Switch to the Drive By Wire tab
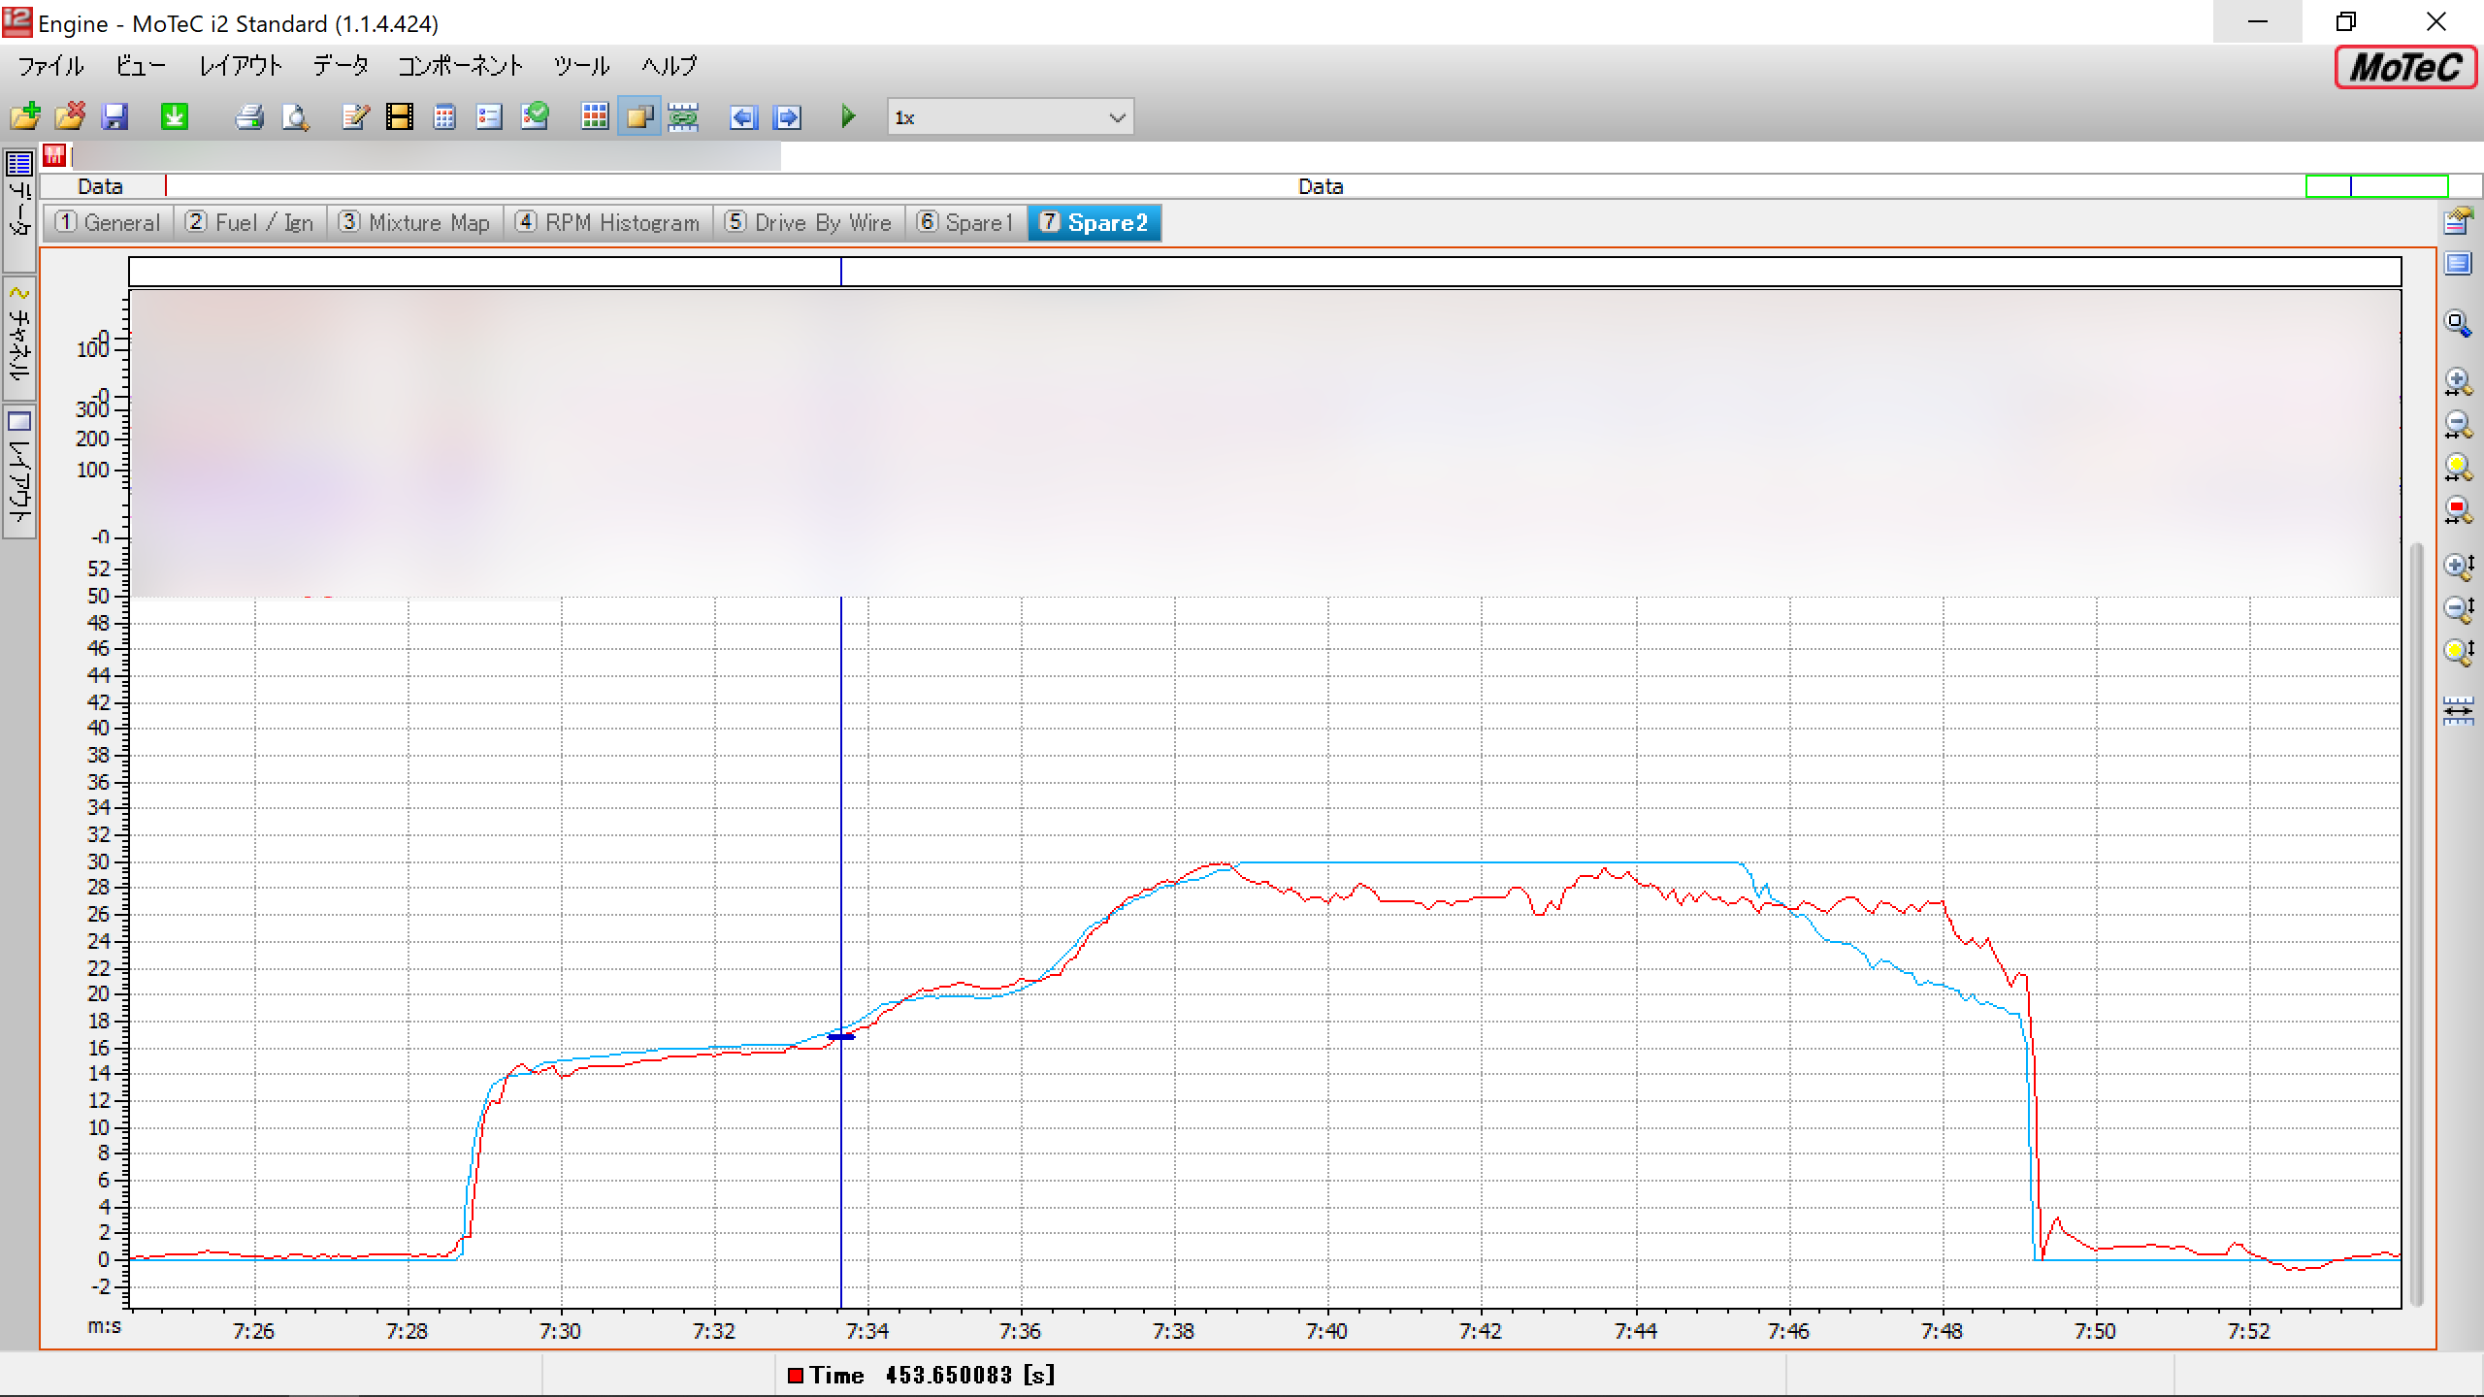 (808, 223)
